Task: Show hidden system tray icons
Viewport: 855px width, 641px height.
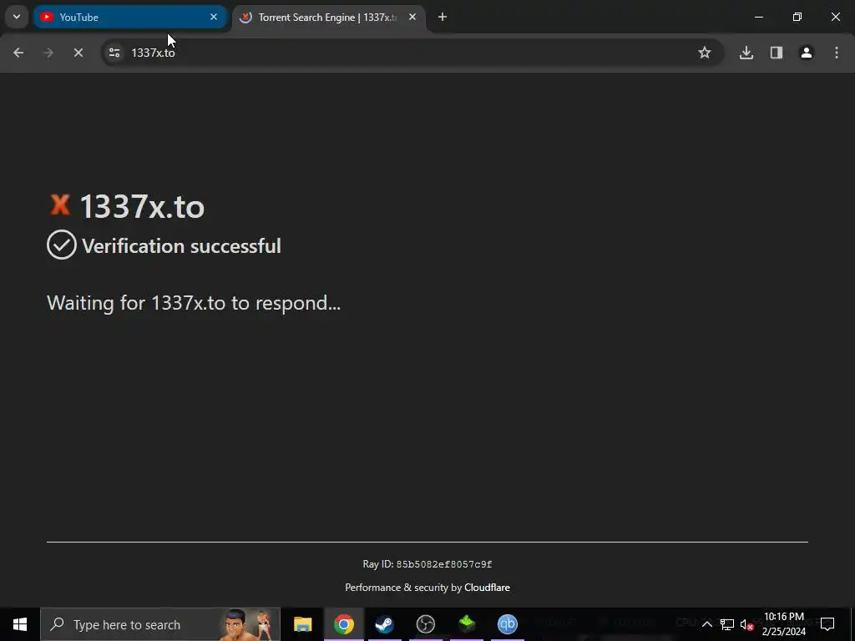Action: pos(706,624)
